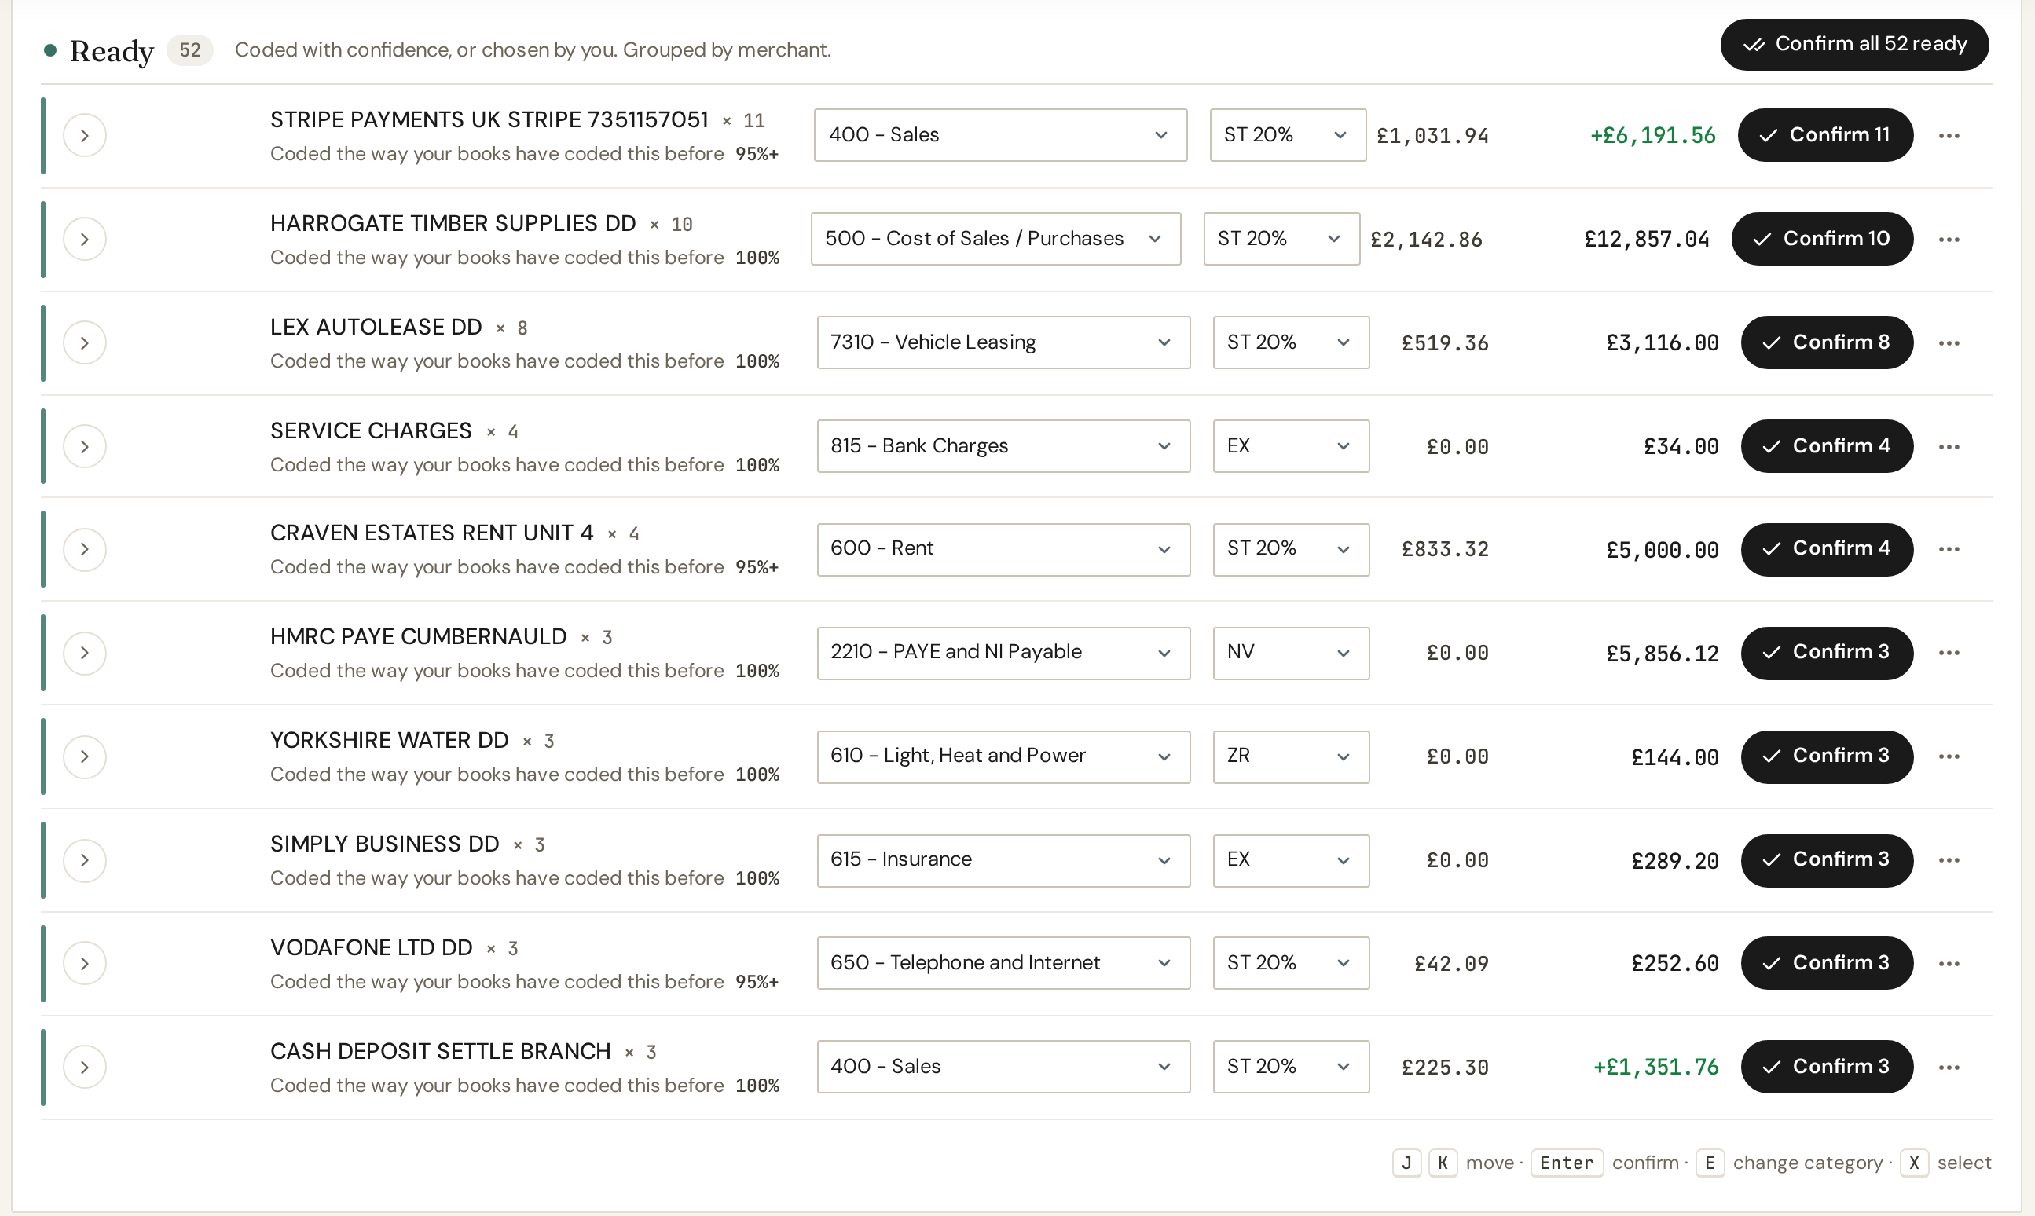Open more options for YORKSHIRE WATER row
Screen dimensions: 2035x1216
click(1948, 756)
